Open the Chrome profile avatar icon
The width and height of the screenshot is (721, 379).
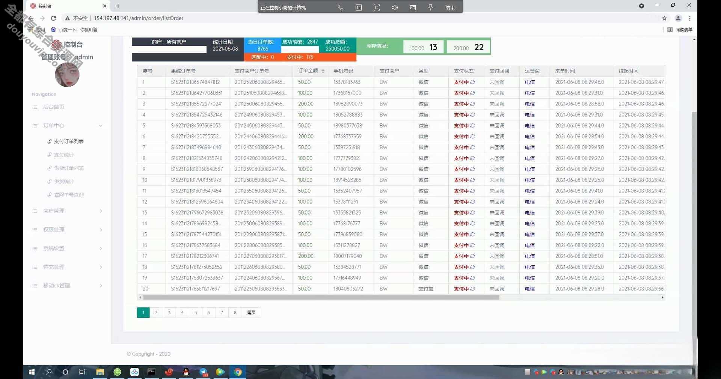[x=678, y=18]
